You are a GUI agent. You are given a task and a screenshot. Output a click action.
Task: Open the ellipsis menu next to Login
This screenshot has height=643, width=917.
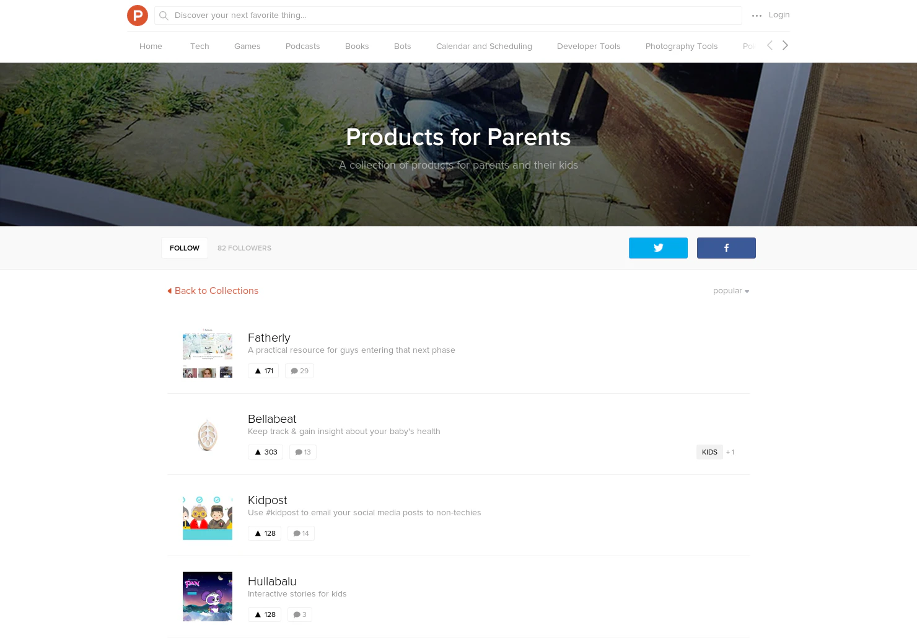point(757,16)
